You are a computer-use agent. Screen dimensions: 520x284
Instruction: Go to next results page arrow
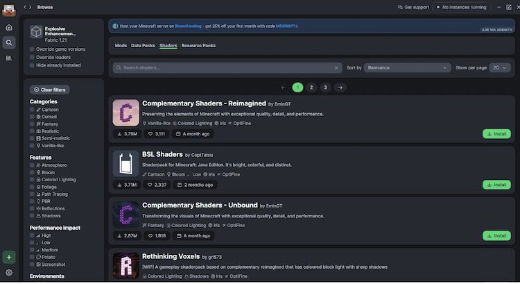[x=340, y=87]
